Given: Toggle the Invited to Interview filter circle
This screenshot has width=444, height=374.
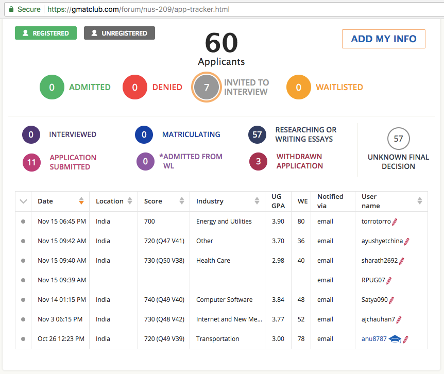Looking at the screenshot, I should pos(207,87).
